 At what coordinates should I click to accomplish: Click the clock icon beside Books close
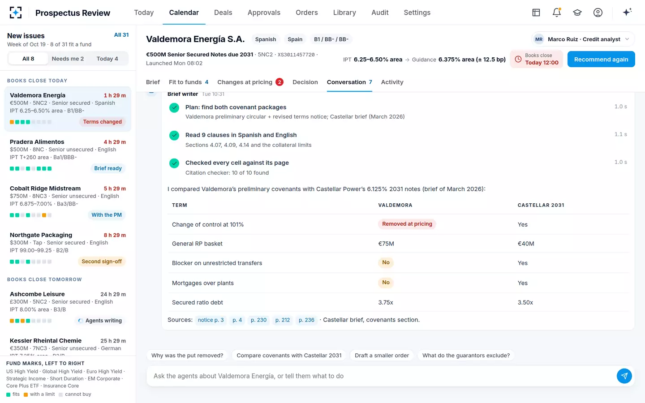click(x=518, y=59)
